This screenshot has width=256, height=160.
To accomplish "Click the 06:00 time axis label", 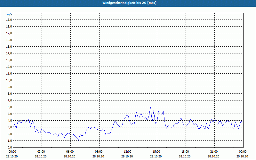I will pos(70,152).
